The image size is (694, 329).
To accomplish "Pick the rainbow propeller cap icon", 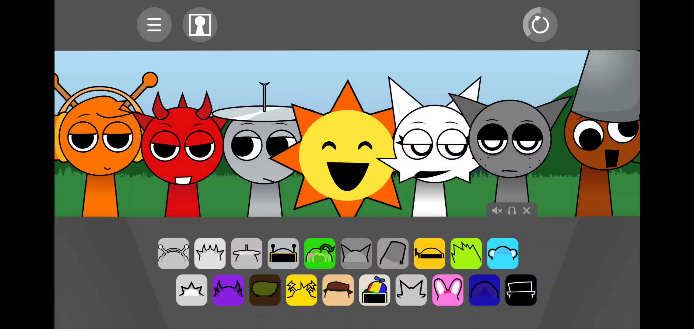I will [x=374, y=290].
